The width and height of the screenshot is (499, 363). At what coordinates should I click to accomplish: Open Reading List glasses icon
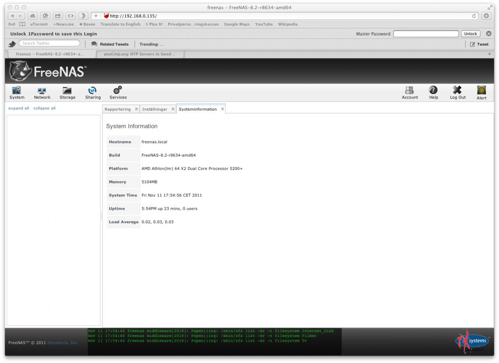[11, 24]
